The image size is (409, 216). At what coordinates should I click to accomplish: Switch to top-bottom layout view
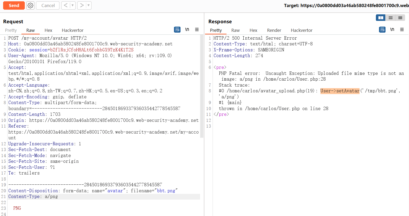pyautogui.click(x=390, y=18)
